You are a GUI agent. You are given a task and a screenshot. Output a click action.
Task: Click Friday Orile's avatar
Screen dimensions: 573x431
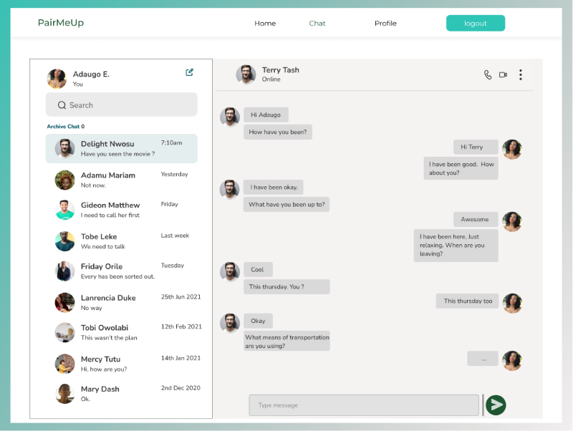point(64,271)
